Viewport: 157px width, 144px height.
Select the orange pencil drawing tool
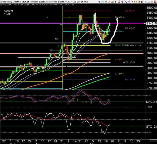109,2
